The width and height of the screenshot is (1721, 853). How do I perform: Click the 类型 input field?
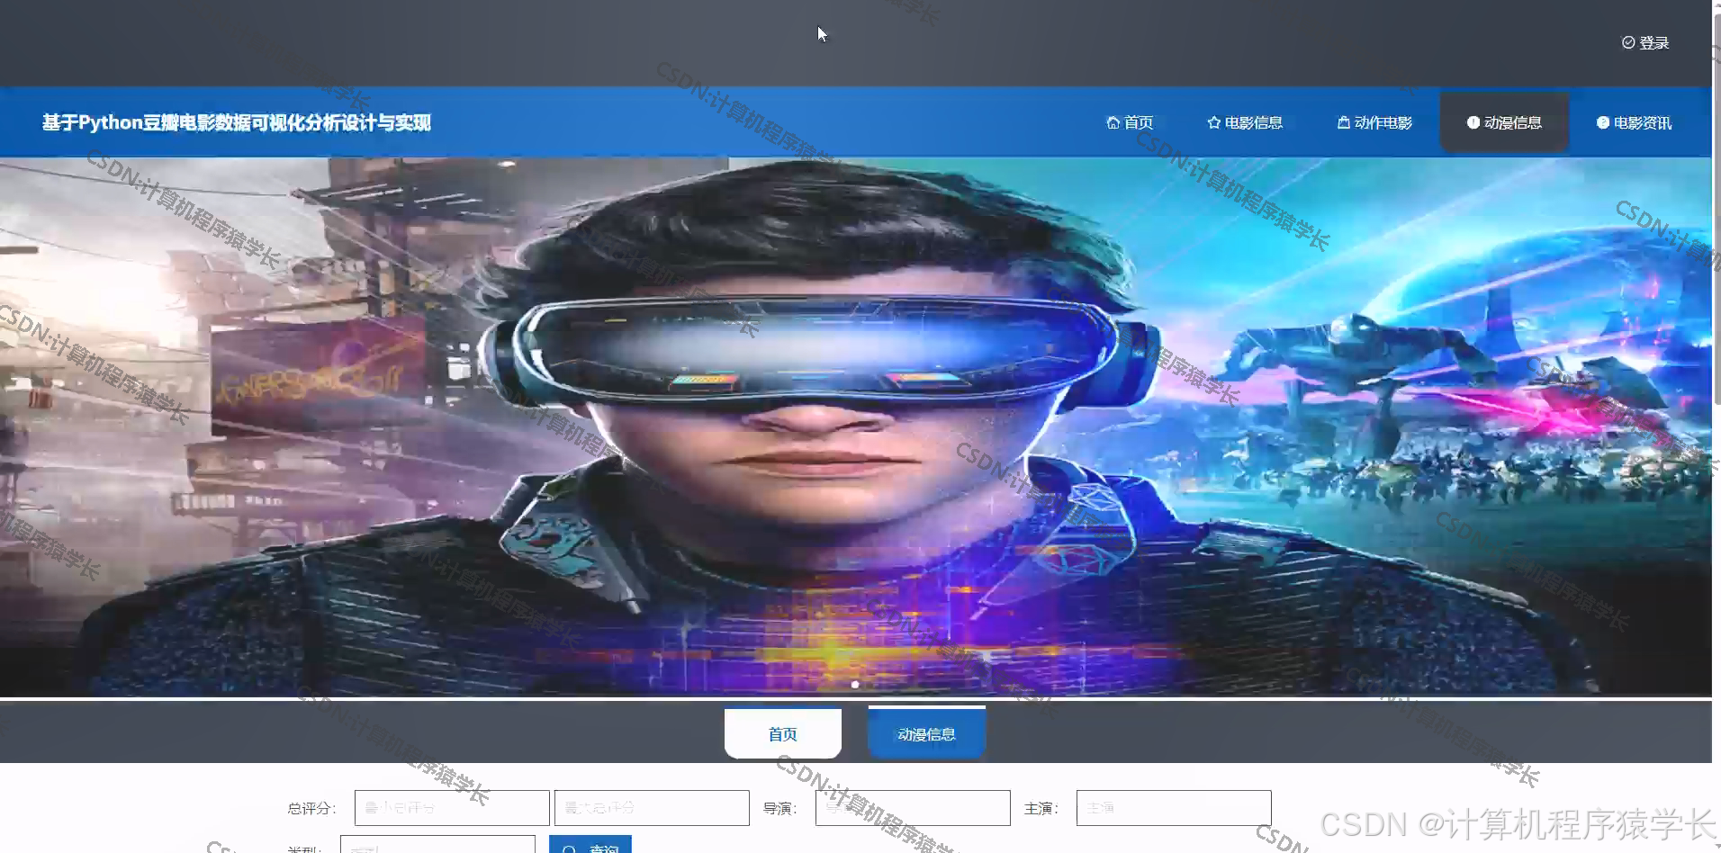[437, 846]
